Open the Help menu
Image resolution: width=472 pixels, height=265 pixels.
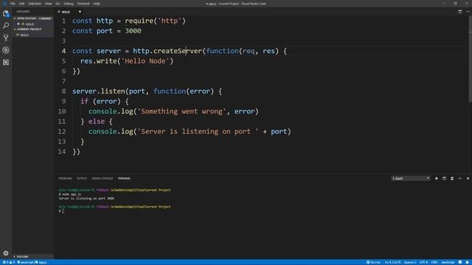tap(97, 4)
